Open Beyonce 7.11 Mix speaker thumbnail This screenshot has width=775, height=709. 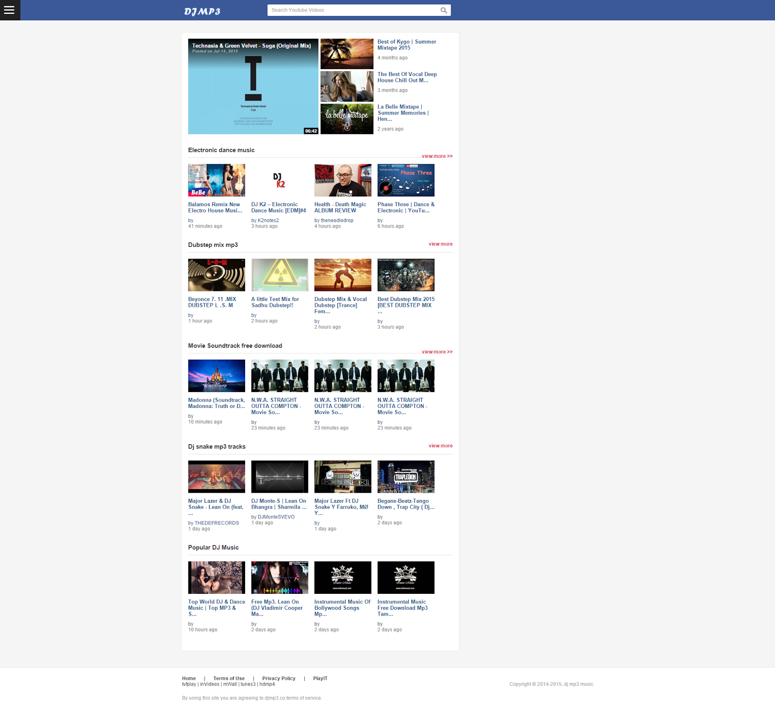coord(217,275)
